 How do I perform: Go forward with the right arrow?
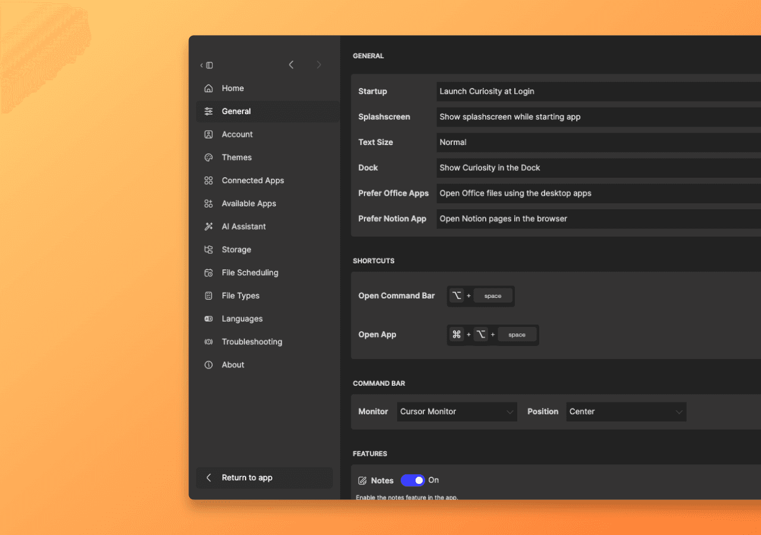(319, 65)
